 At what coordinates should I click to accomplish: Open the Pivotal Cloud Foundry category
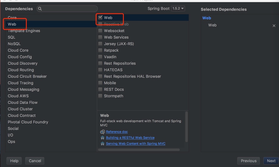[x=28, y=122]
